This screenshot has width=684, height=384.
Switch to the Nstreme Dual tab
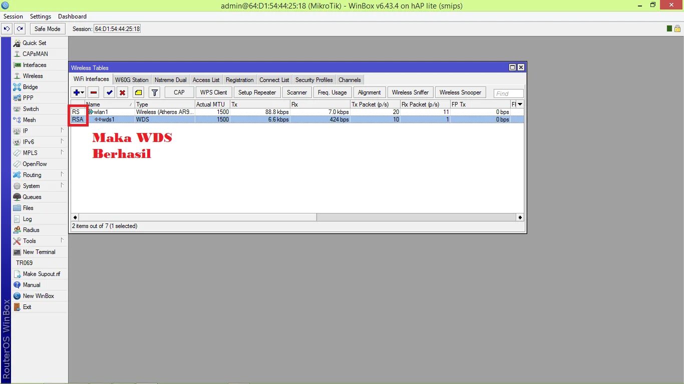(x=171, y=80)
